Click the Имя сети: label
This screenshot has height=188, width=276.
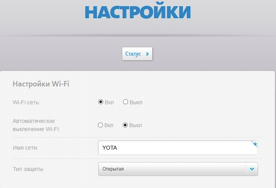(x=26, y=148)
